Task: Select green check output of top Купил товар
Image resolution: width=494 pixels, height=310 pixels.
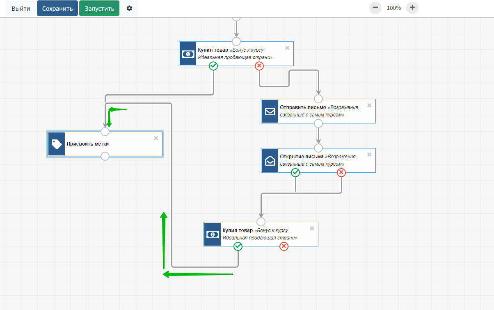Action: [213, 66]
